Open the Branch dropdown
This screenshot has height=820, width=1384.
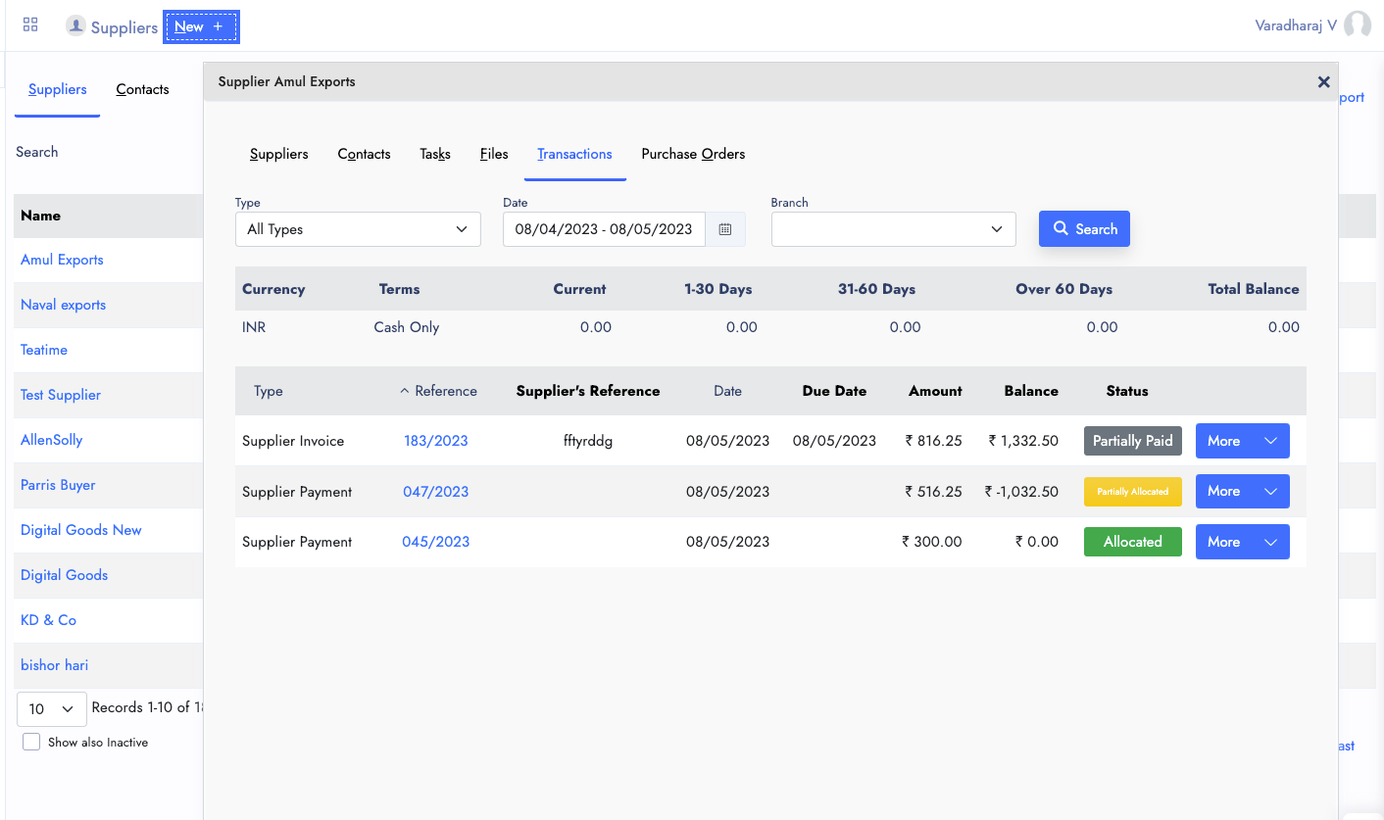(893, 229)
